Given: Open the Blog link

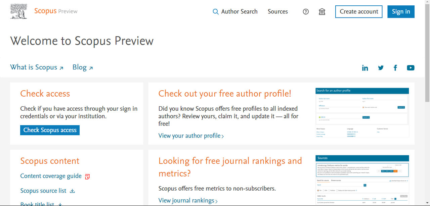Looking at the screenshot, I should [83, 67].
